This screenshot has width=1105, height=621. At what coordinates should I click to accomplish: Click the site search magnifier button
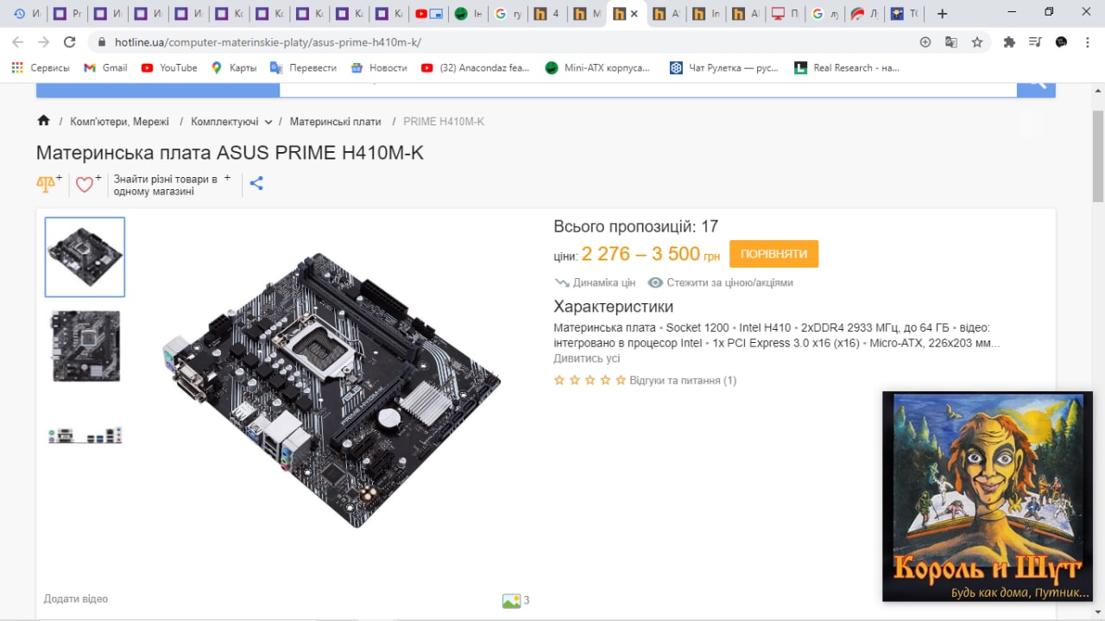[x=1036, y=87]
